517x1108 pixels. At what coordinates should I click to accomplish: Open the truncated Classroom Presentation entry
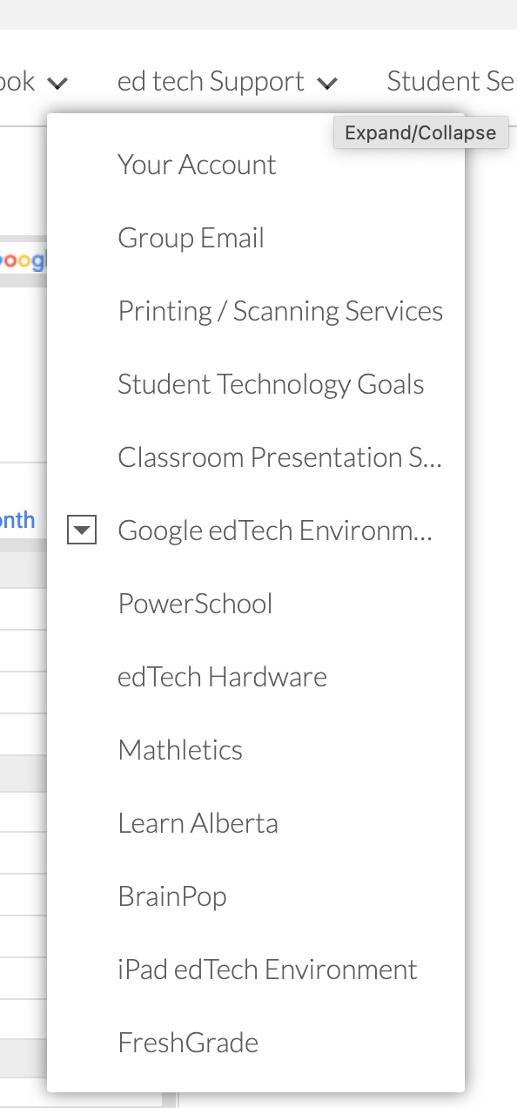(x=280, y=457)
